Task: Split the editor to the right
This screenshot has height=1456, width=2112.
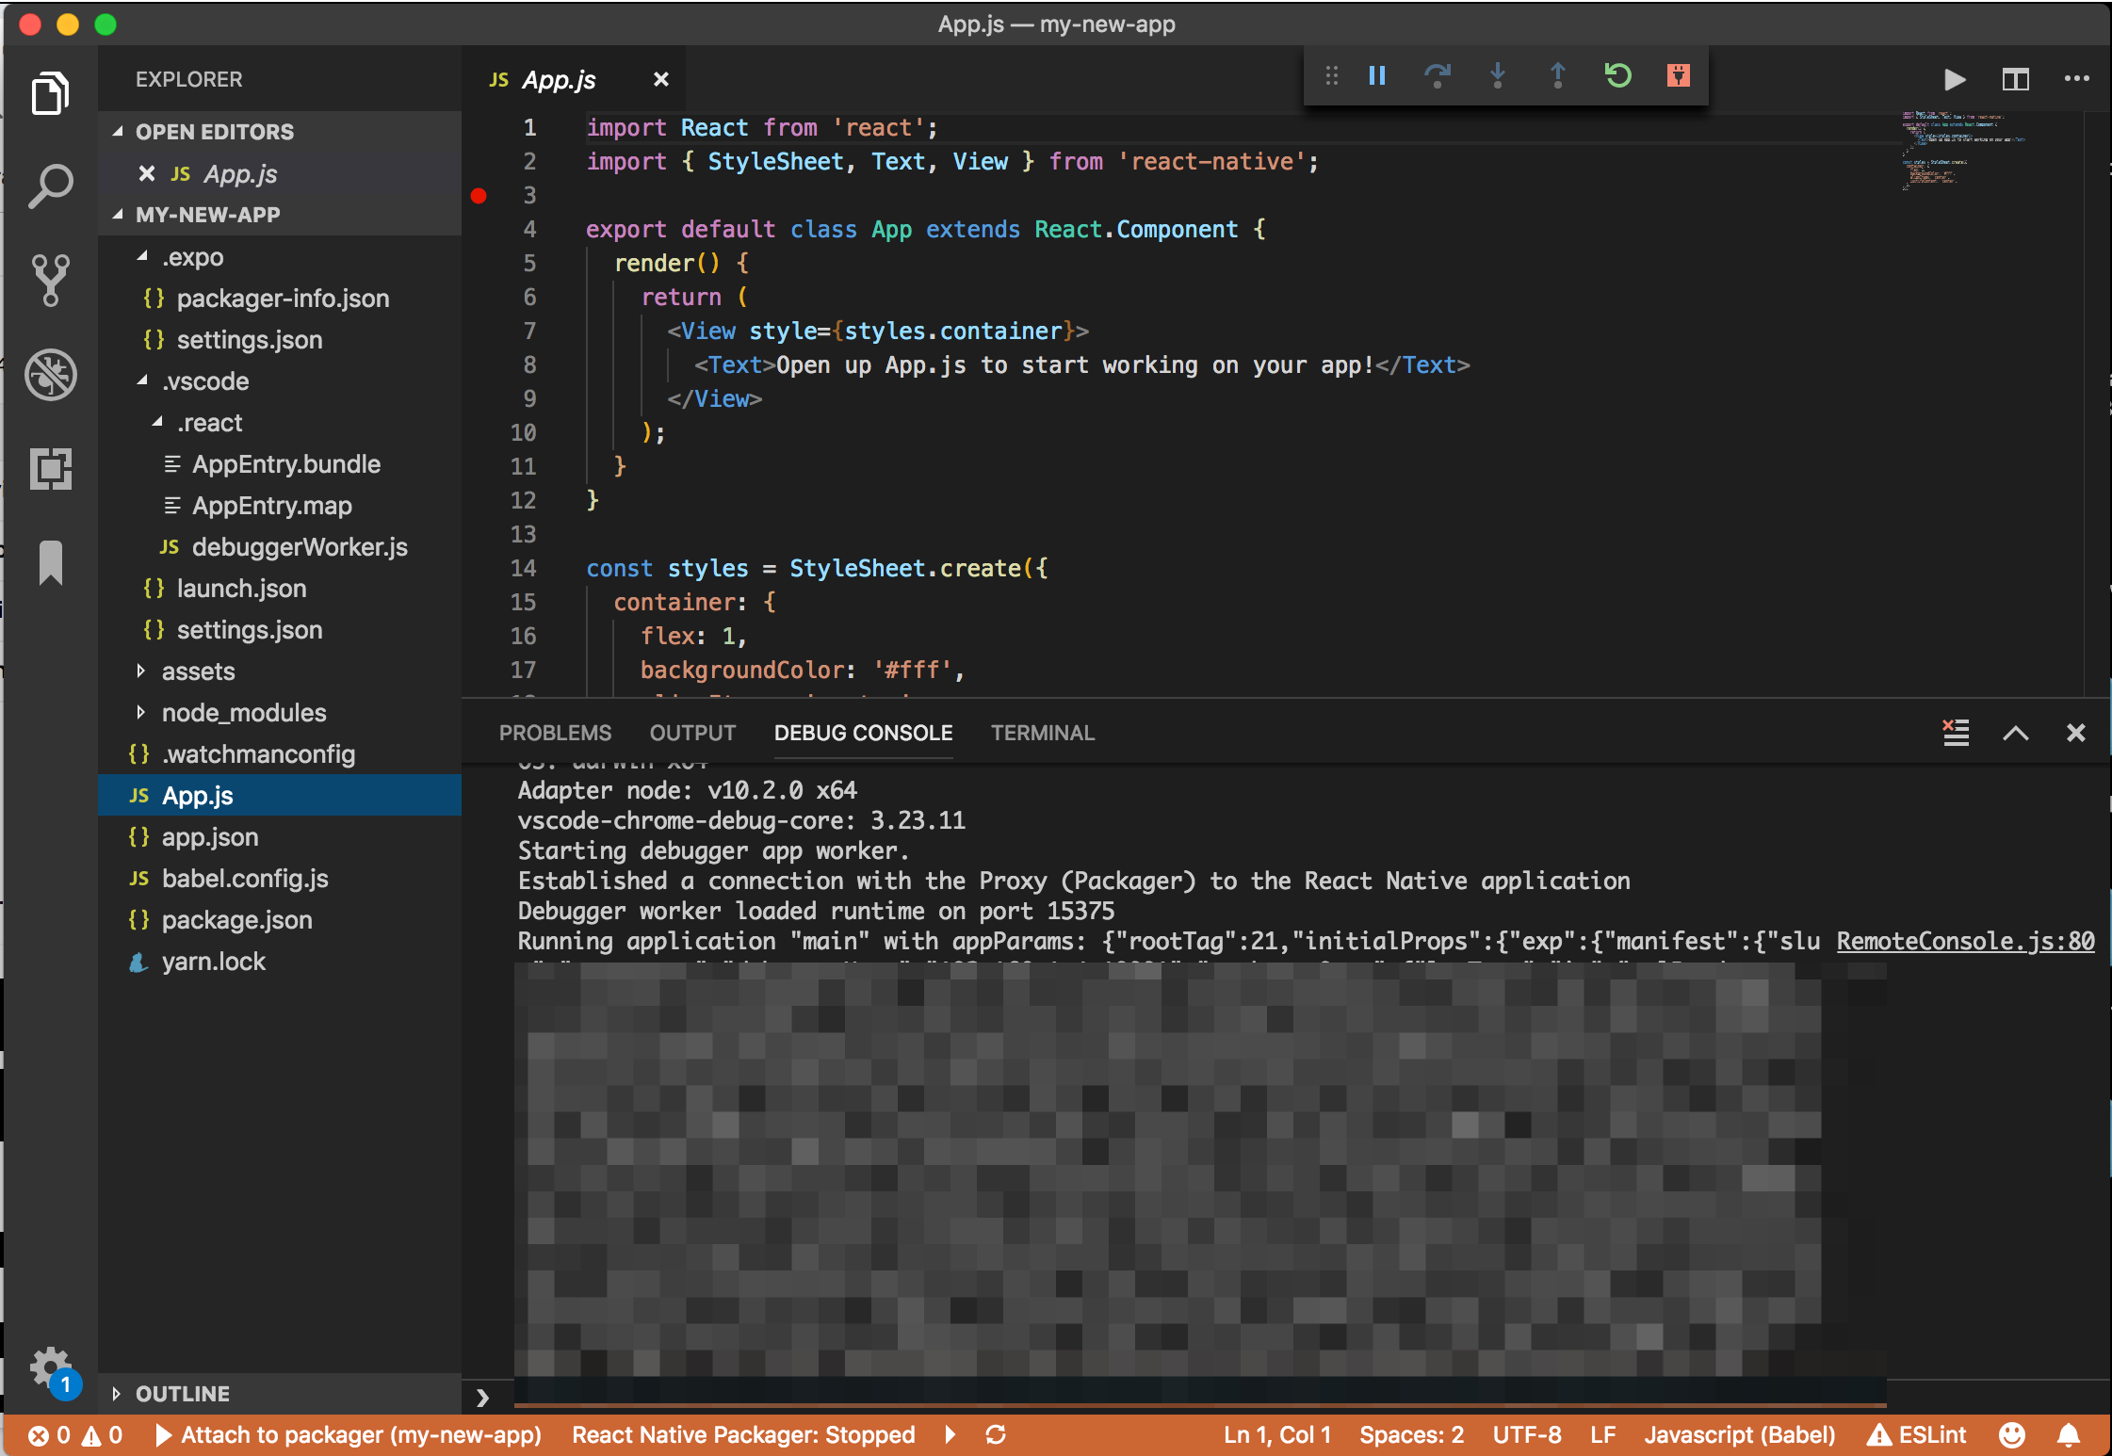Action: tap(2015, 79)
